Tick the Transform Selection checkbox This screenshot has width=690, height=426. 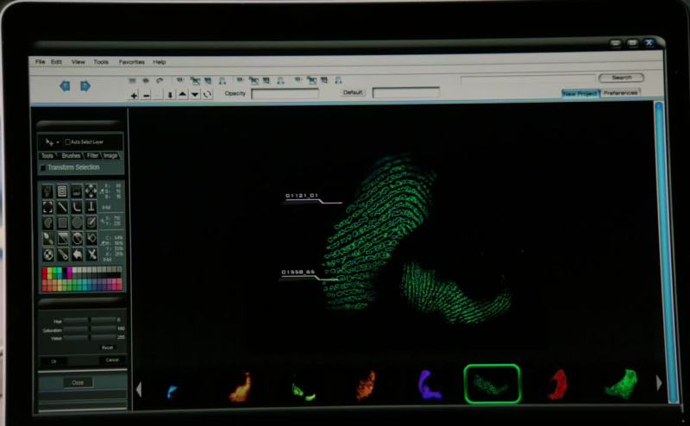tap(44, 167)
